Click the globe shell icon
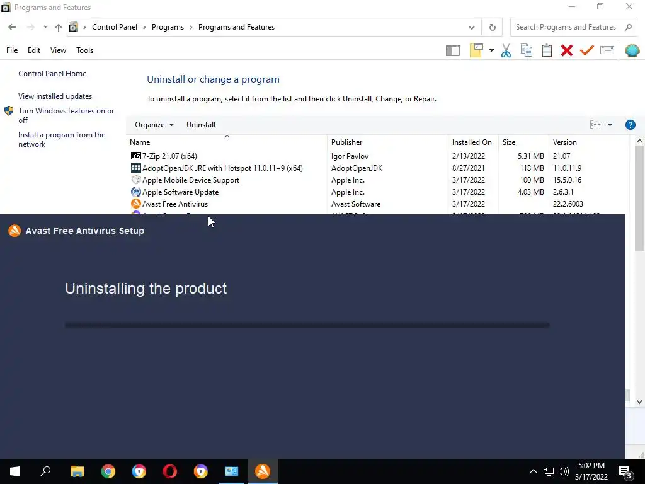Screen dimensions: 645x484 (x=632, y=50)
